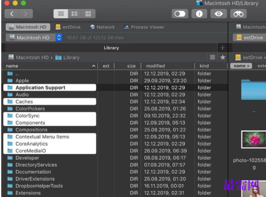Screen dimensions: 266x197
Task: Select the Apple folder
Action: click(115, 80)
